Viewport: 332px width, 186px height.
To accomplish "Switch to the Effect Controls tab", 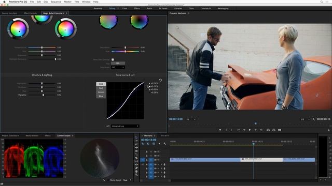I will point(30,13).
